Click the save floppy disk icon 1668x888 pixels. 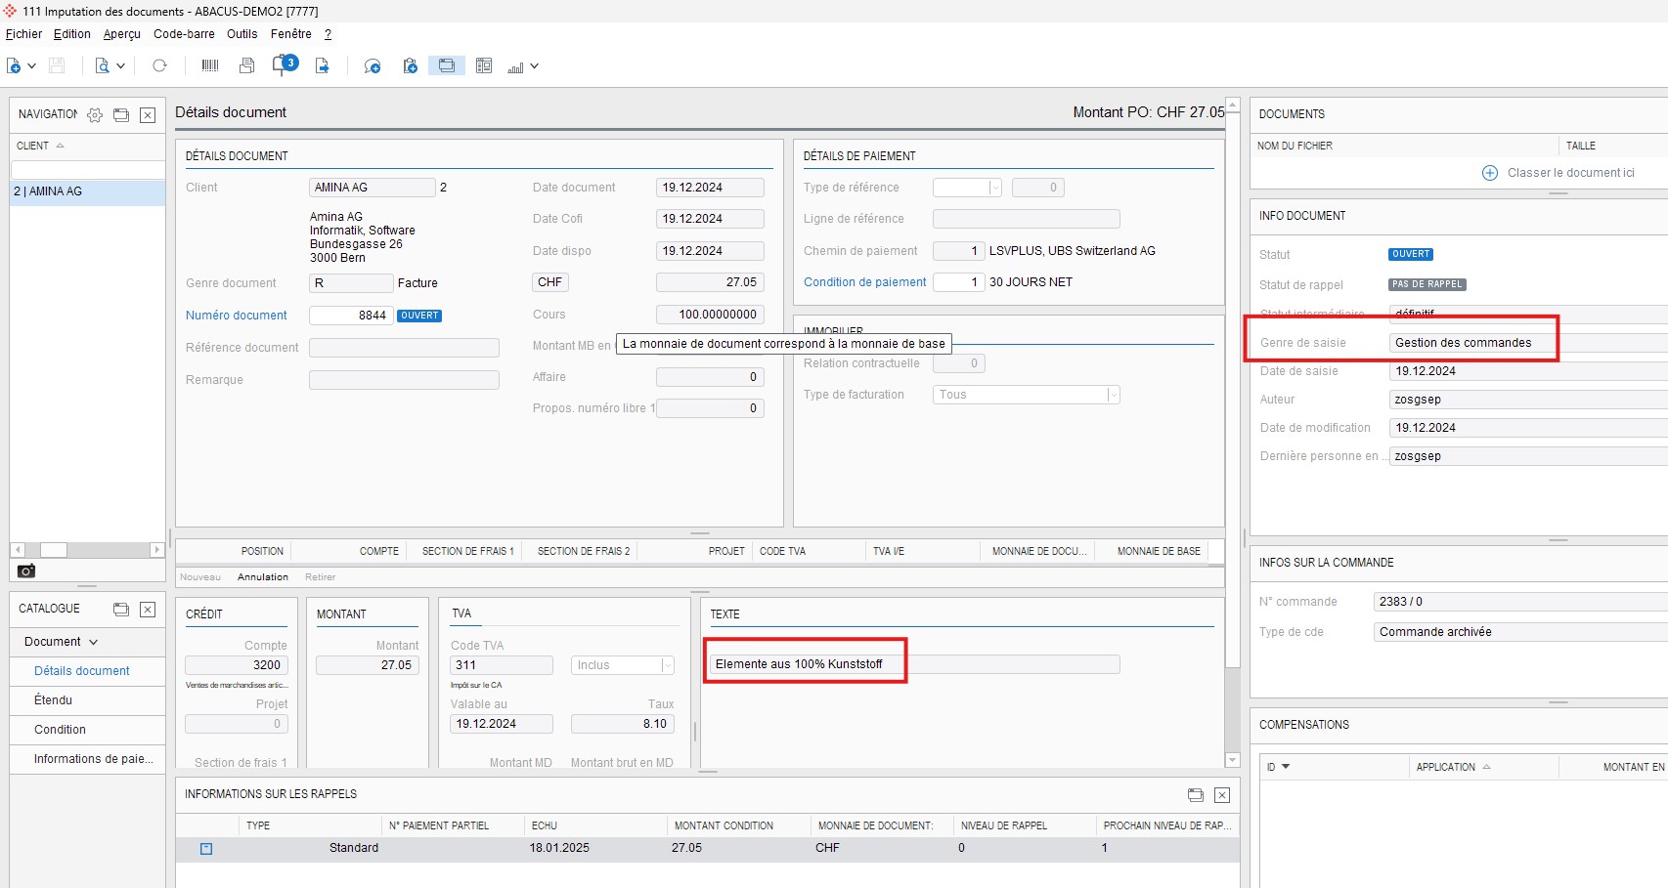[x=57, y=66]
